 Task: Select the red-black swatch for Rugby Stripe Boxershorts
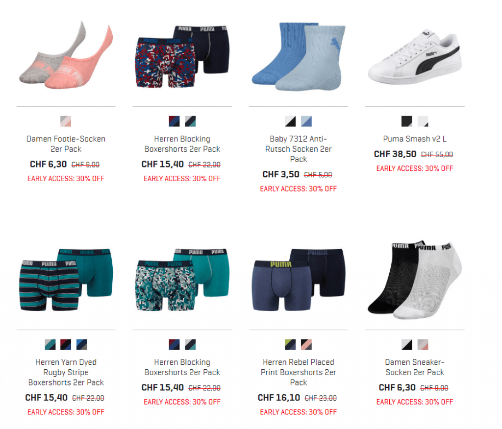coord(66,345)
